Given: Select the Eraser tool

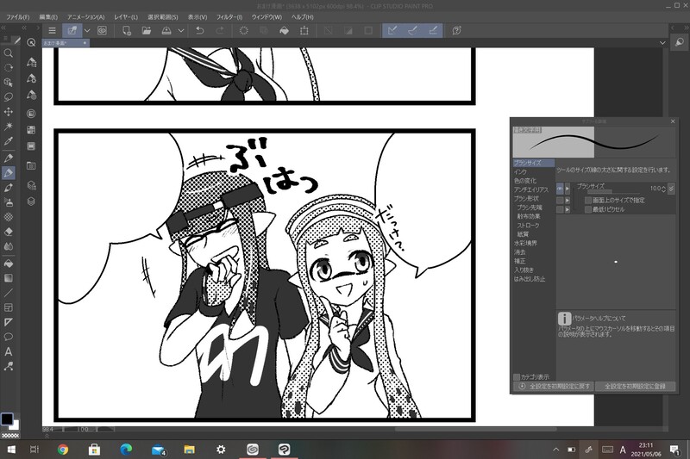Looking at the screenshot, I should 8,232.
